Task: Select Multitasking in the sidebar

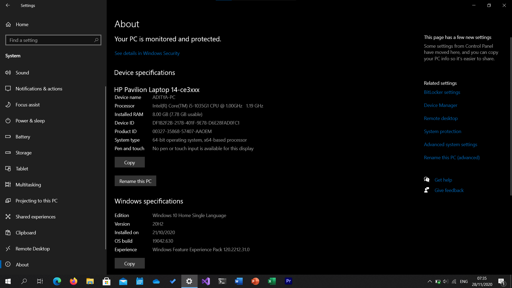Action: click(53, 185)
